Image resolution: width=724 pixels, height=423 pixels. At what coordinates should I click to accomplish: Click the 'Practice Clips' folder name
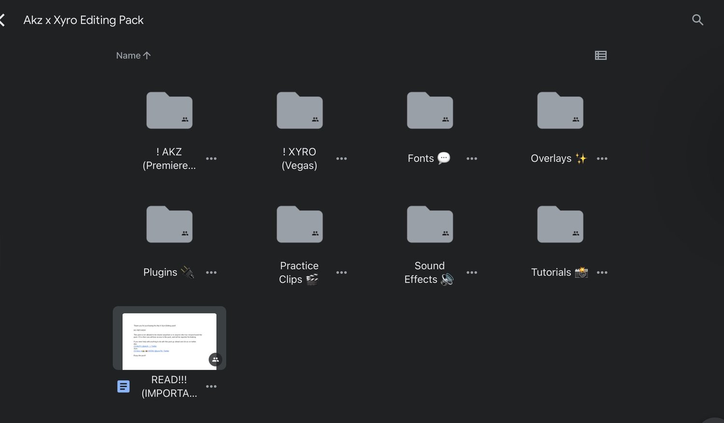point(299,273)
